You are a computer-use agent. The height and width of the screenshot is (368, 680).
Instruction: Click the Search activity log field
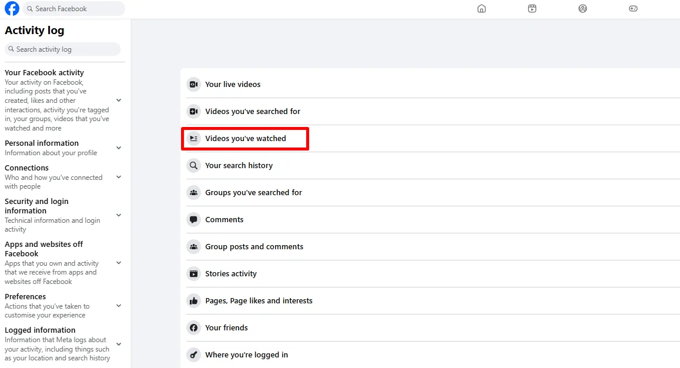tap(63, 49)
